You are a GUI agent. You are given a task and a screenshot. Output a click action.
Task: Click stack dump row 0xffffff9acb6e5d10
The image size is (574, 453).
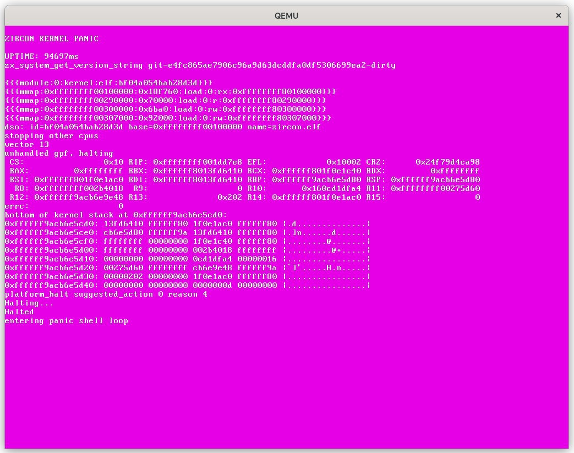(x=188, y=259)
